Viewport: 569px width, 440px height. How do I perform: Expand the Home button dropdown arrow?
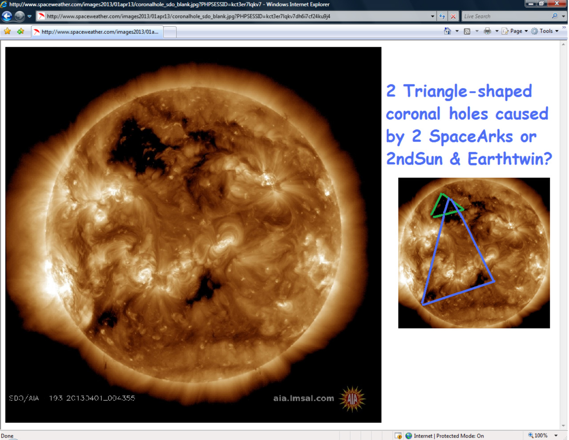coord(457,31)
